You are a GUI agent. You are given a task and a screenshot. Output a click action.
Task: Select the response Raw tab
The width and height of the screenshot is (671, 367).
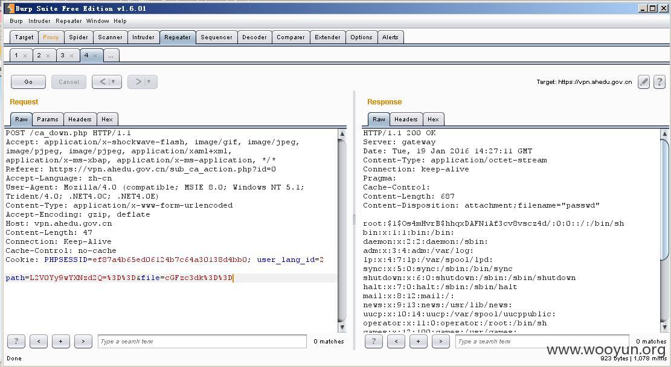click(379, 120)
